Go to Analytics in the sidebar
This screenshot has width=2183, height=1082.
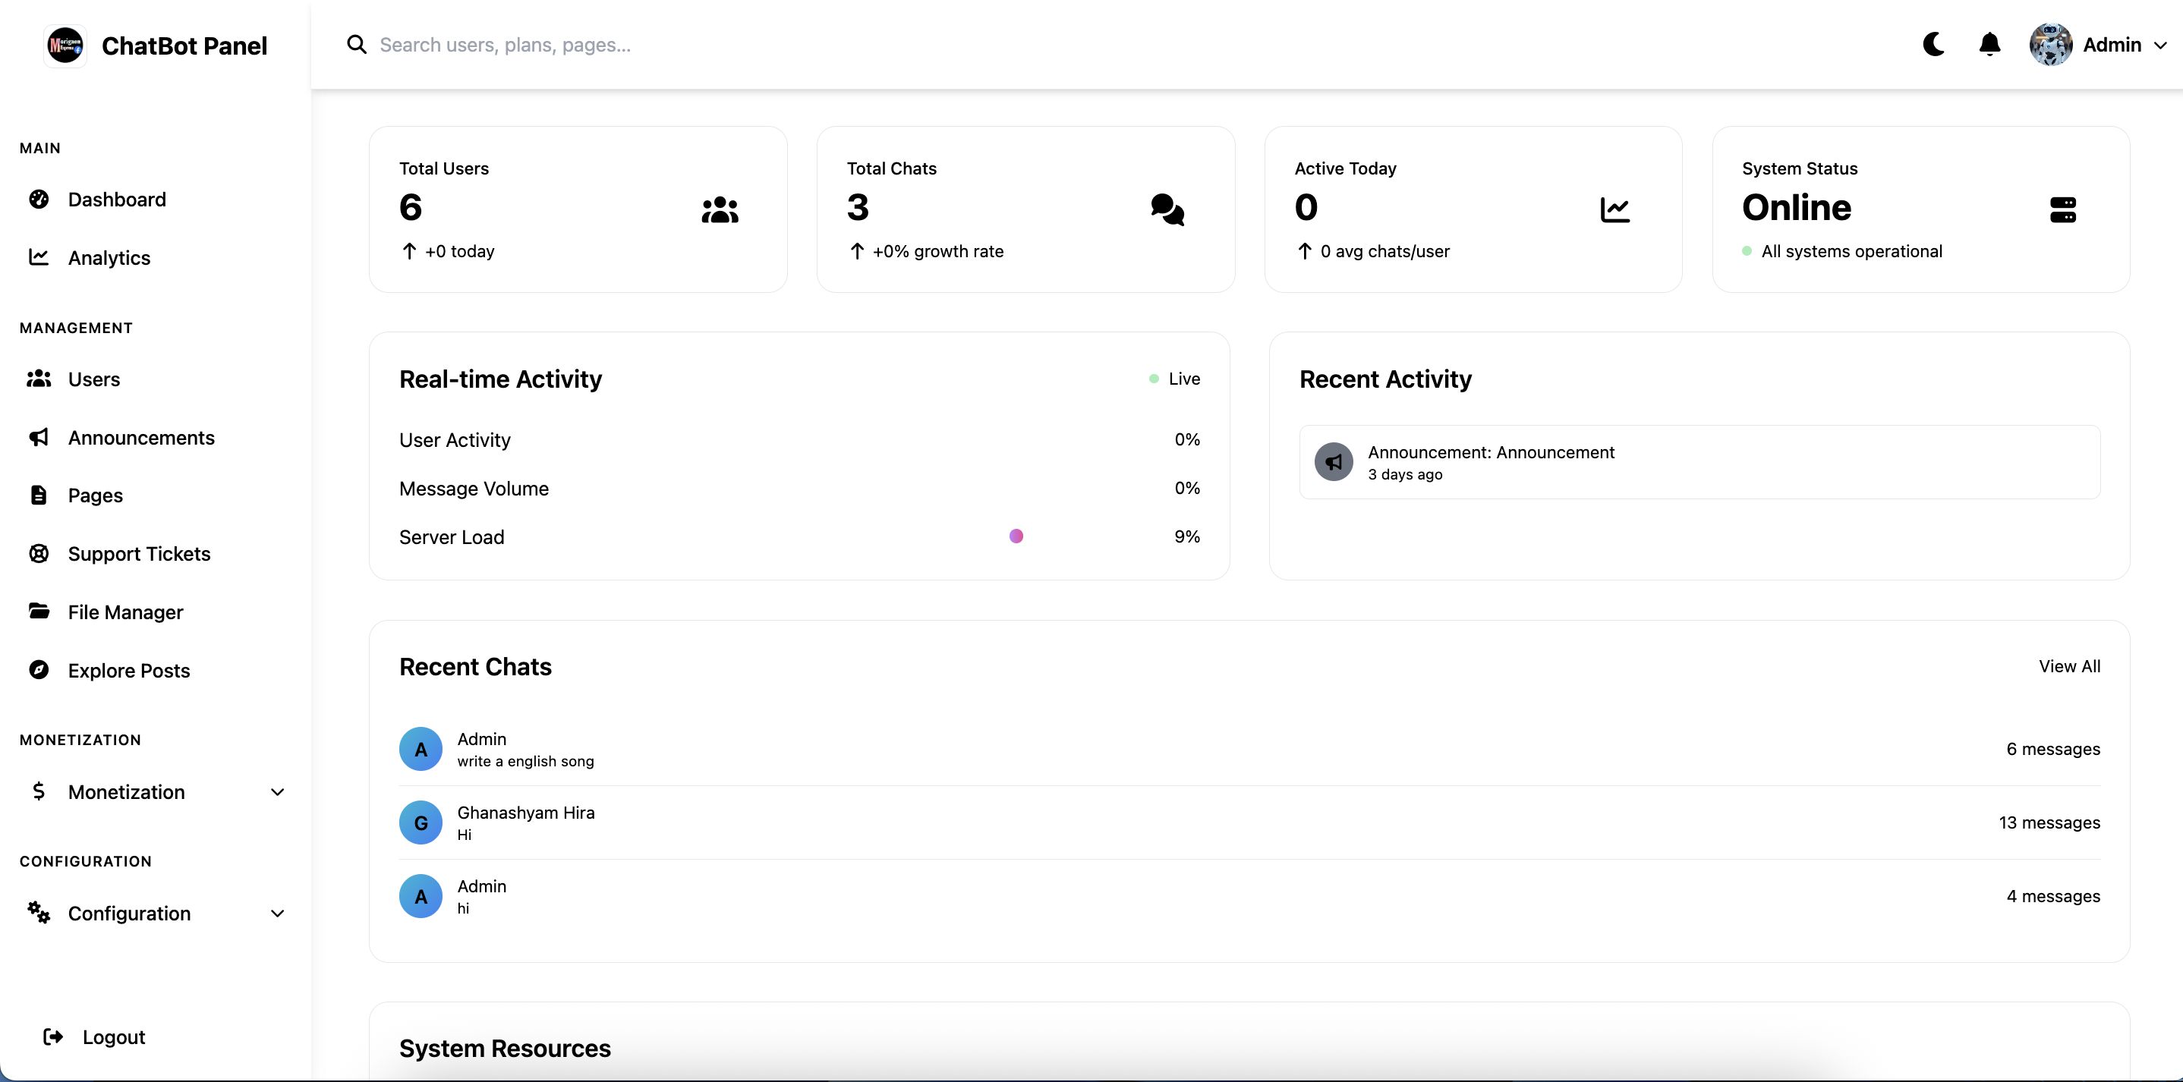pyautogui.click(x=109, y=257)
